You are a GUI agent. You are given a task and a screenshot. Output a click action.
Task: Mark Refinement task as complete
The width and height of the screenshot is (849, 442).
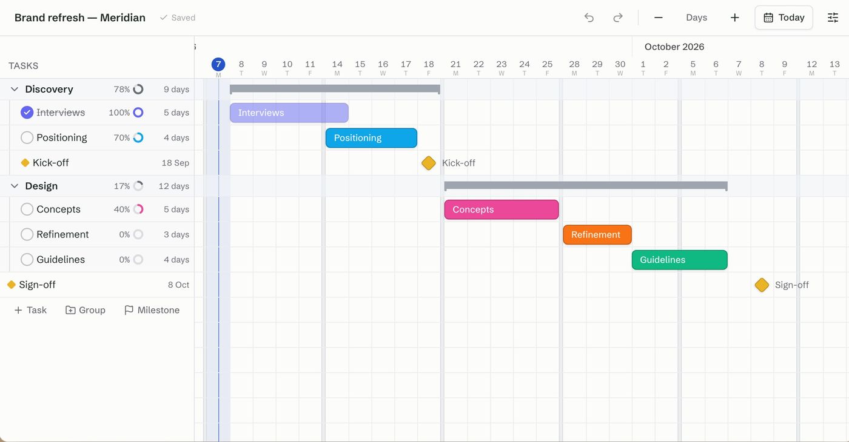click(27, 234)
